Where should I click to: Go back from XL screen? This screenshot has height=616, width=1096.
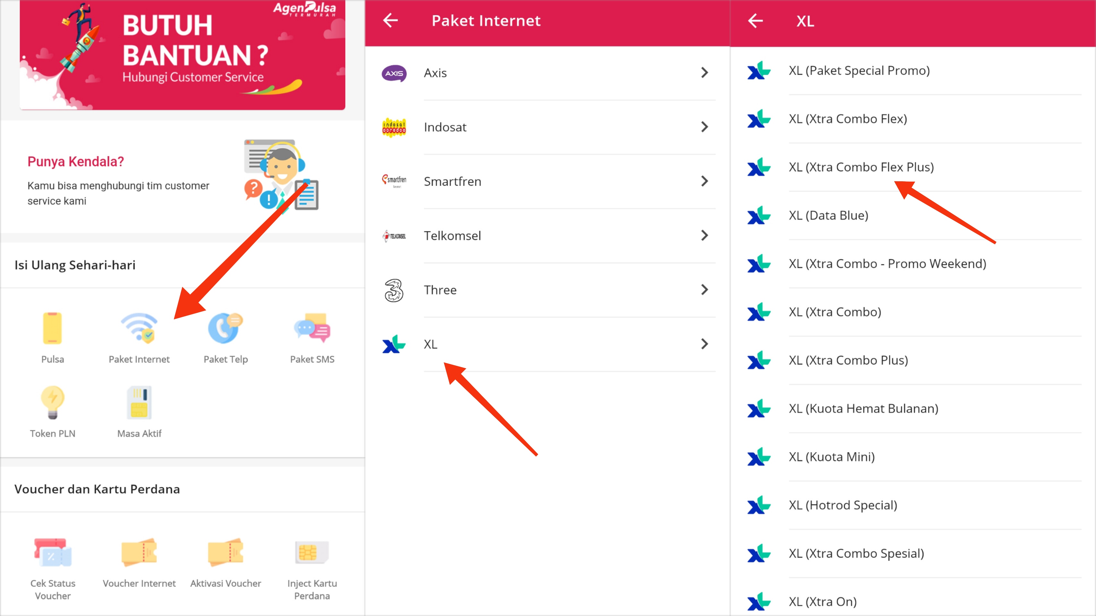pyautogui.click(x=755, y=21)
